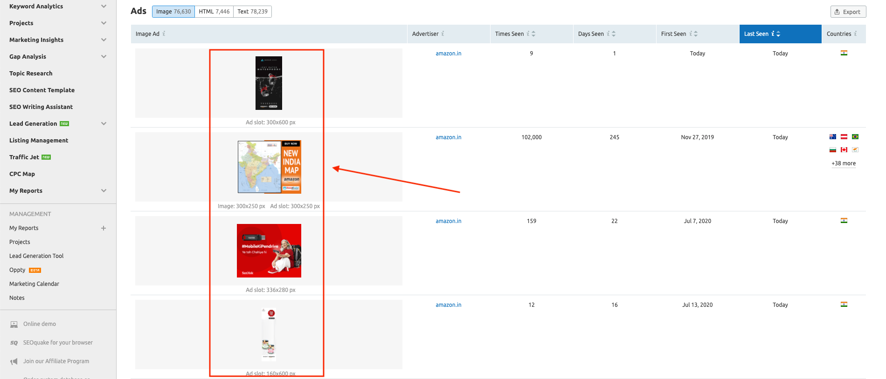Open amazon.in advertiser for 160x600 ad
The height and width of the screenshot is (379, 886).
449,305
